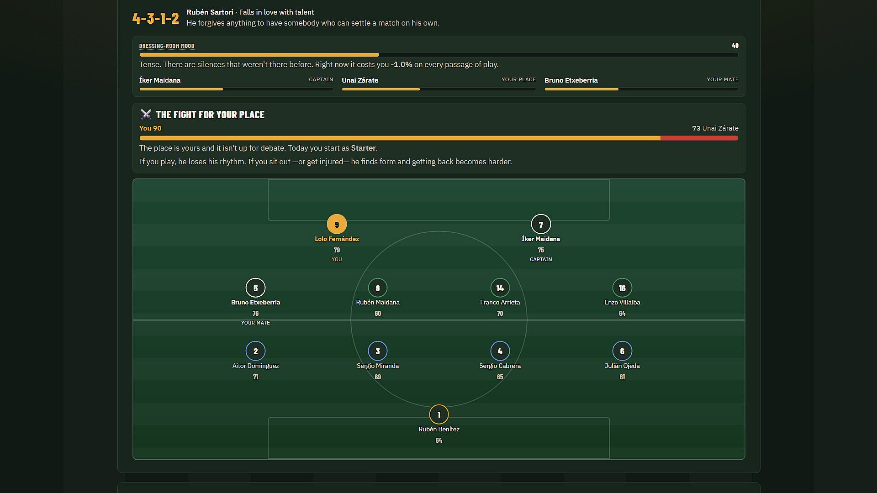Select Franco Arrieta's number 14 badge

click(500, 288)
